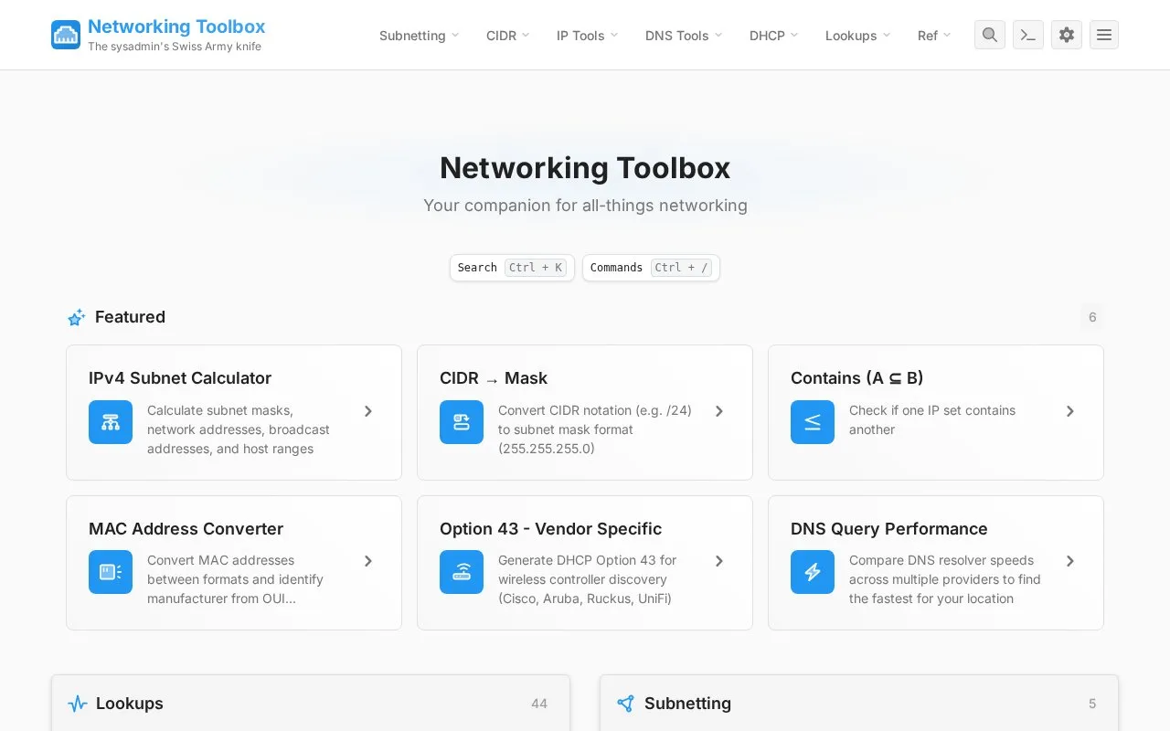
Task: Click the IPv4 Subnet Calculator card icon
Action: tap(111, 422)
